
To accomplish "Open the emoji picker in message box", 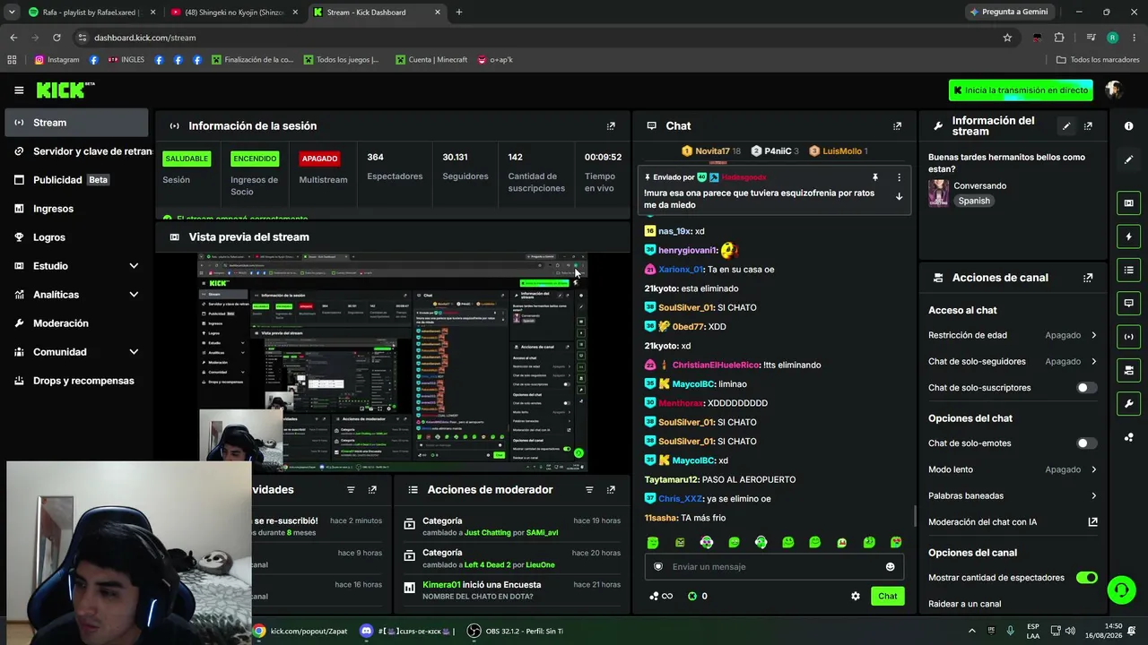I will pyautogui.click(x=890, y=566).
